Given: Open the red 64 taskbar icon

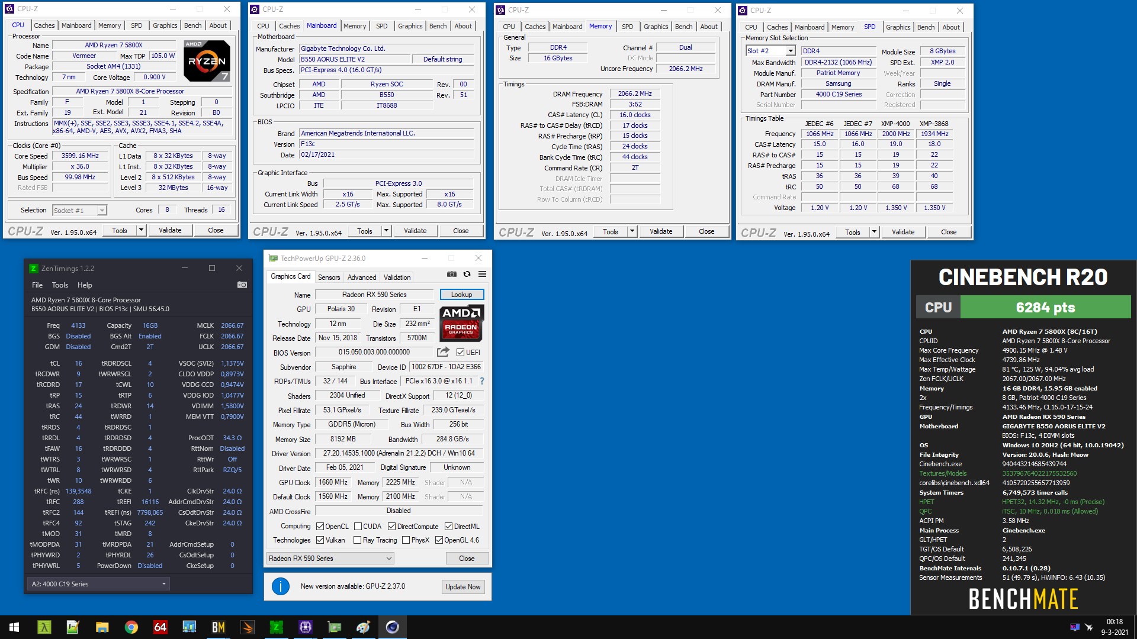Looking at the screenshot, I should click(x=160, y=627).
